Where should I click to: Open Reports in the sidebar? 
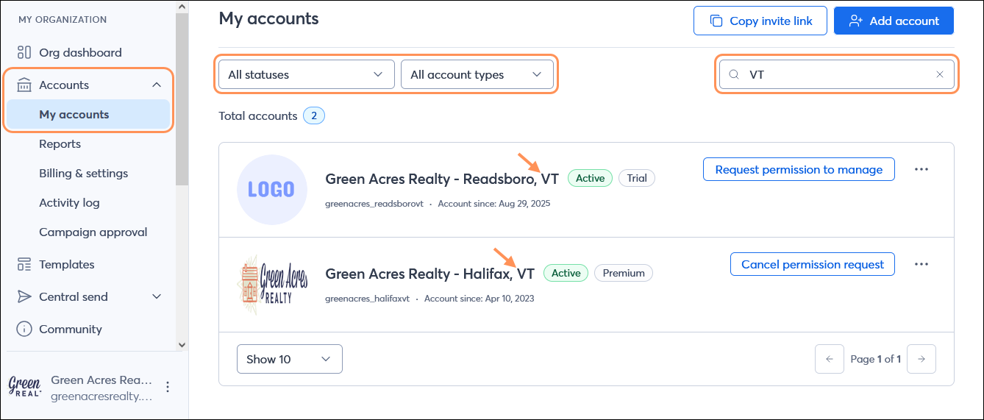click(60, 143)
